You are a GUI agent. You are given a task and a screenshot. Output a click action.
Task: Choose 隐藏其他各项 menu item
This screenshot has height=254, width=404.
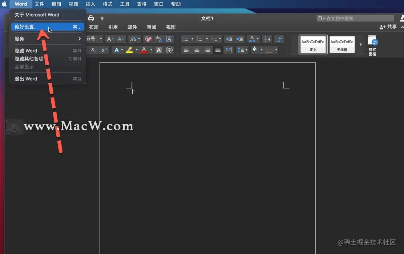(x=48, y=59)
